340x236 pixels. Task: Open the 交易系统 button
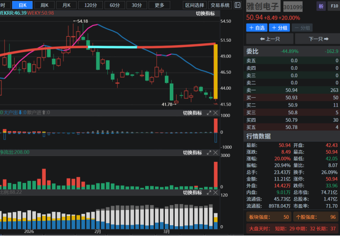point(219,5)
